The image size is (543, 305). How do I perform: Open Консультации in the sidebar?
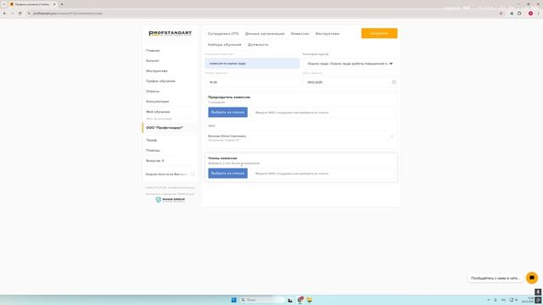click(x=158, y=102)
